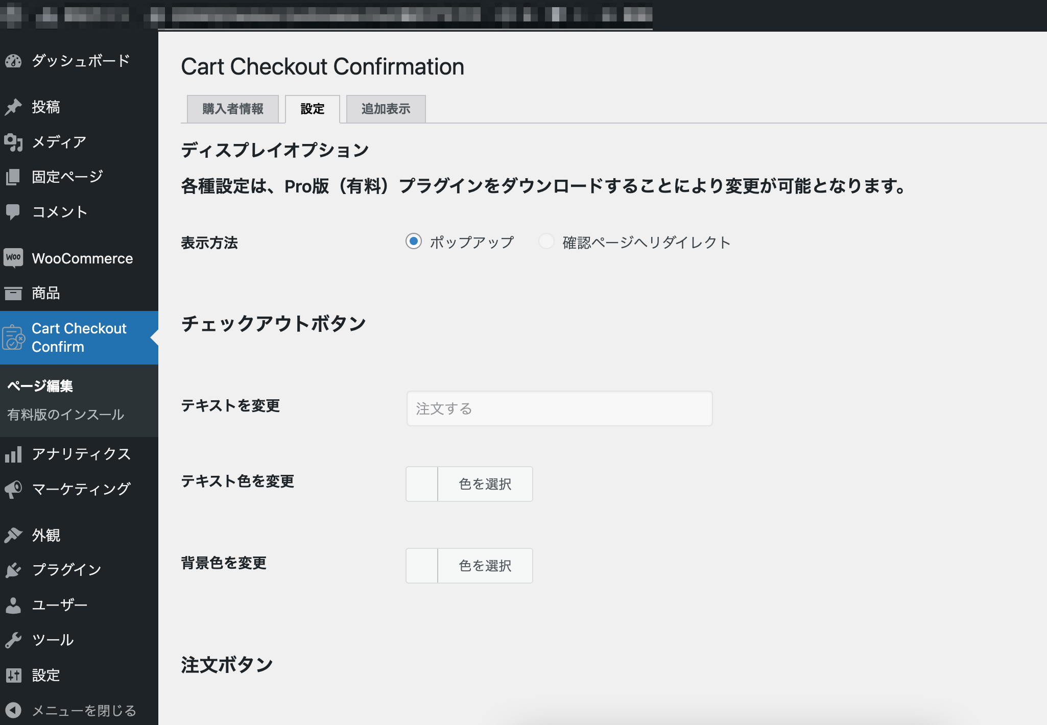
Task: Click the Cart Checkout Confirmation page title
Action: click(x=323, y=67)
